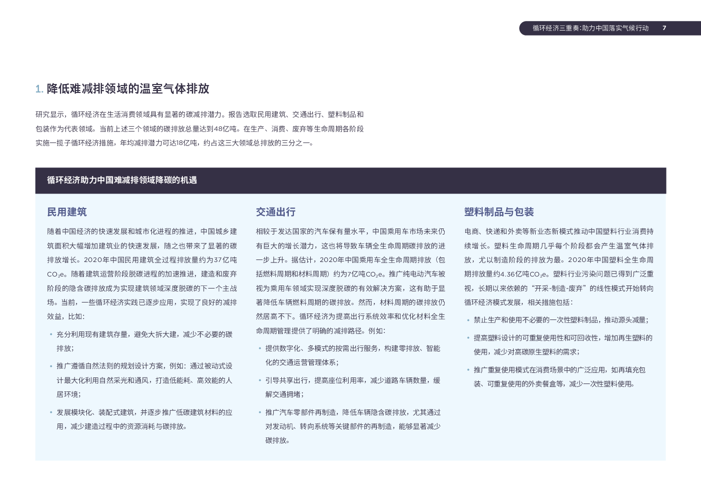Click the page number 7 in header

pos(664,28)
